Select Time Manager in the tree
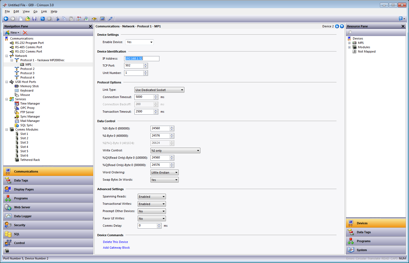409x263 pixels. (x=30, y=103)
